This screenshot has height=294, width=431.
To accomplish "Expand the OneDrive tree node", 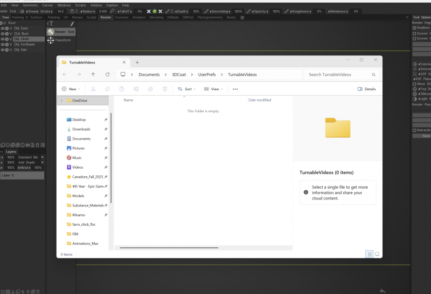I will pyautogui.click(x=61, y=101).
